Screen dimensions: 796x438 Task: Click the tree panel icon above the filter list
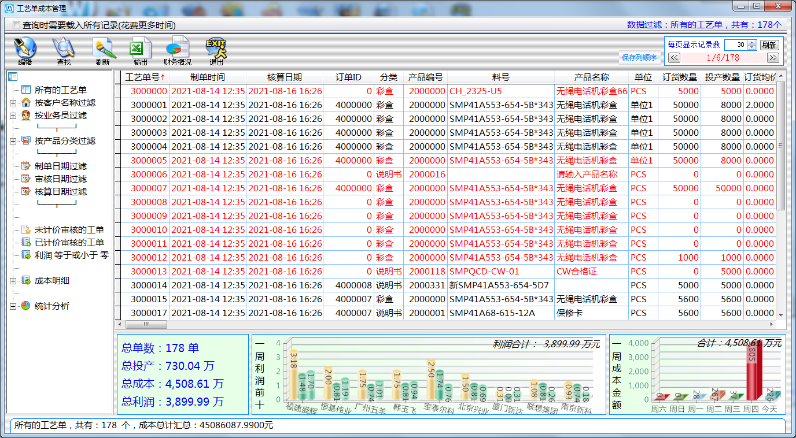click(x=13, y=77)
